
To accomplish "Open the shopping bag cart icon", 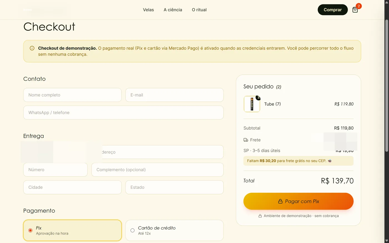I will coord(355,10).
